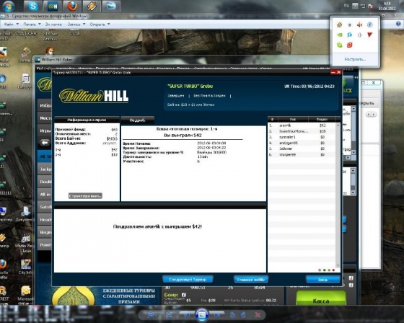404x323 pixels.
Task: Click the Главное лобби button
Action: coord(251,280)
